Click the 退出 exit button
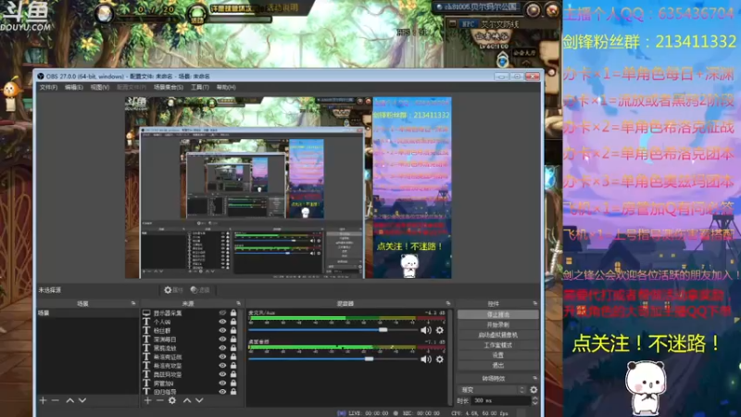741x417 pixels. [498, 365]
